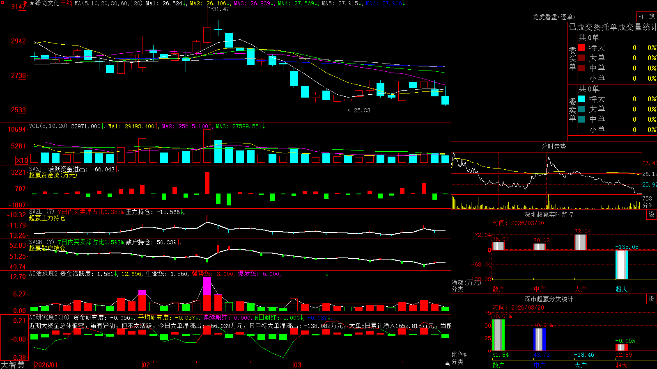The height and width of the screenshot is (369, 657).
Task: Click the 委买单 section label
Action: [x=572, y=58]
